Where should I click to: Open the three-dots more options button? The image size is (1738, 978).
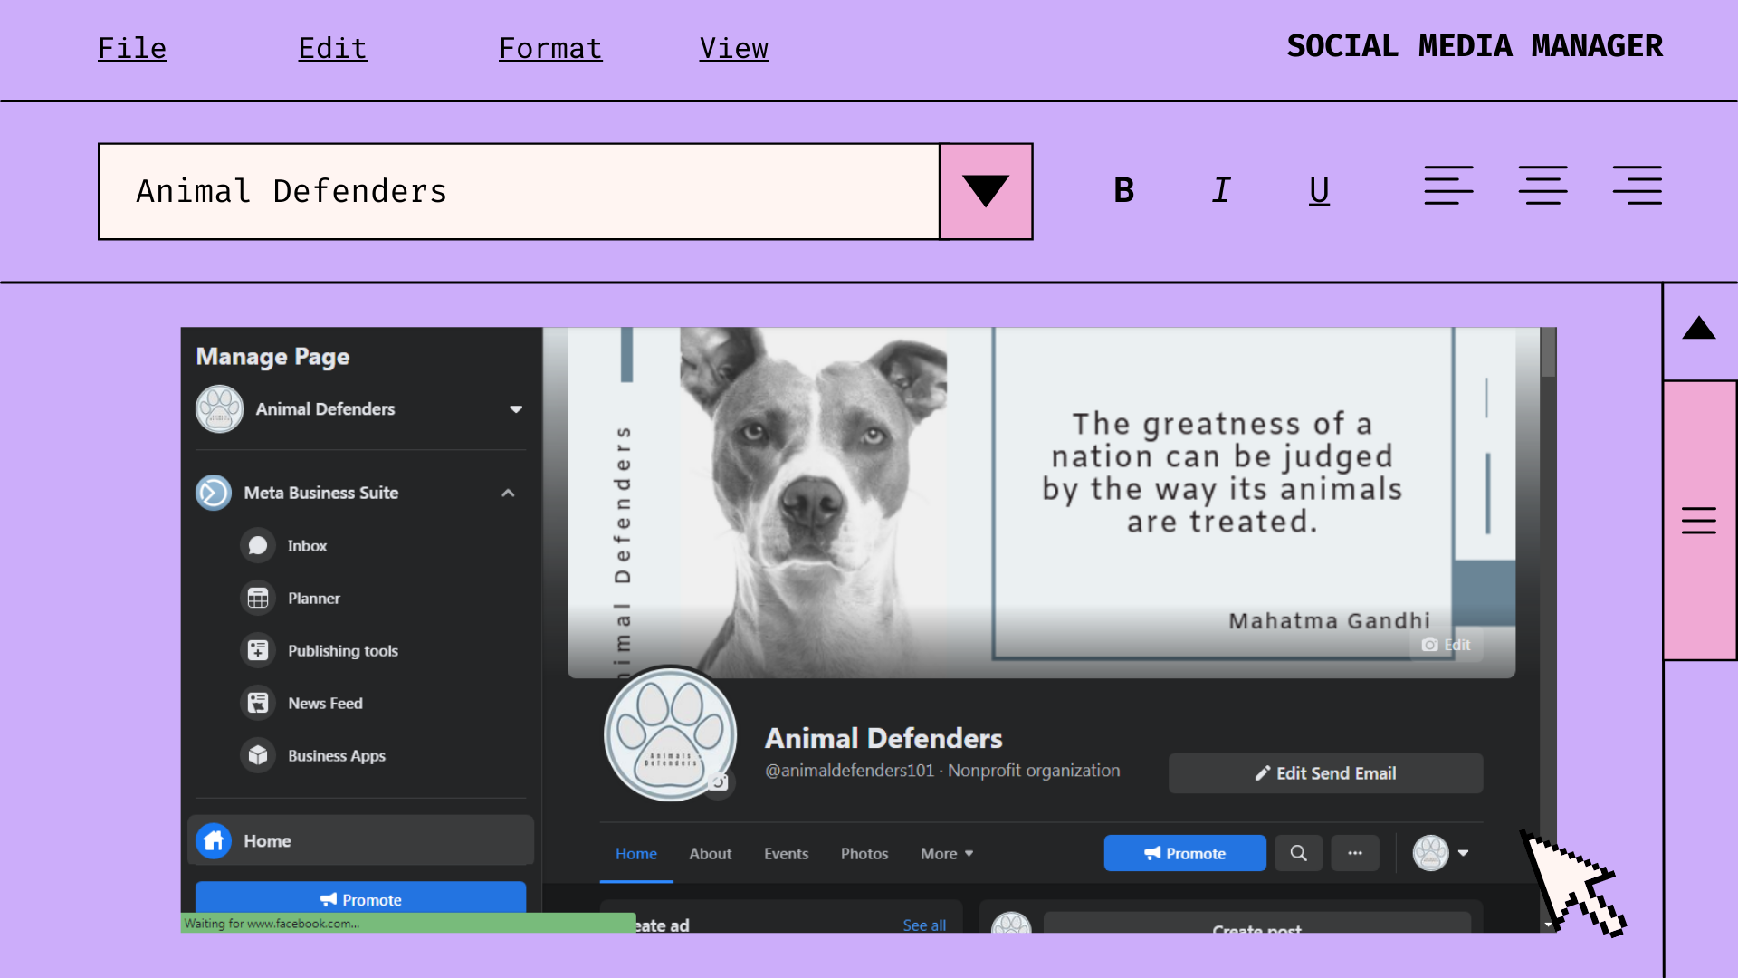tap(1355, 853)
